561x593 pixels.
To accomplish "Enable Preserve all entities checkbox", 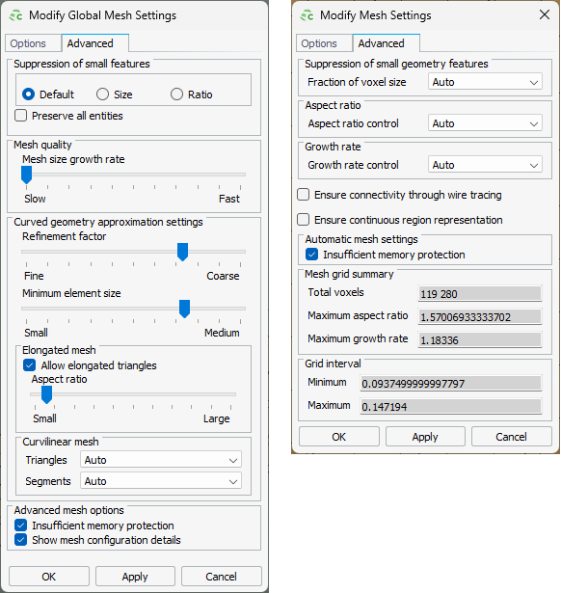I will tap(21, 116).
